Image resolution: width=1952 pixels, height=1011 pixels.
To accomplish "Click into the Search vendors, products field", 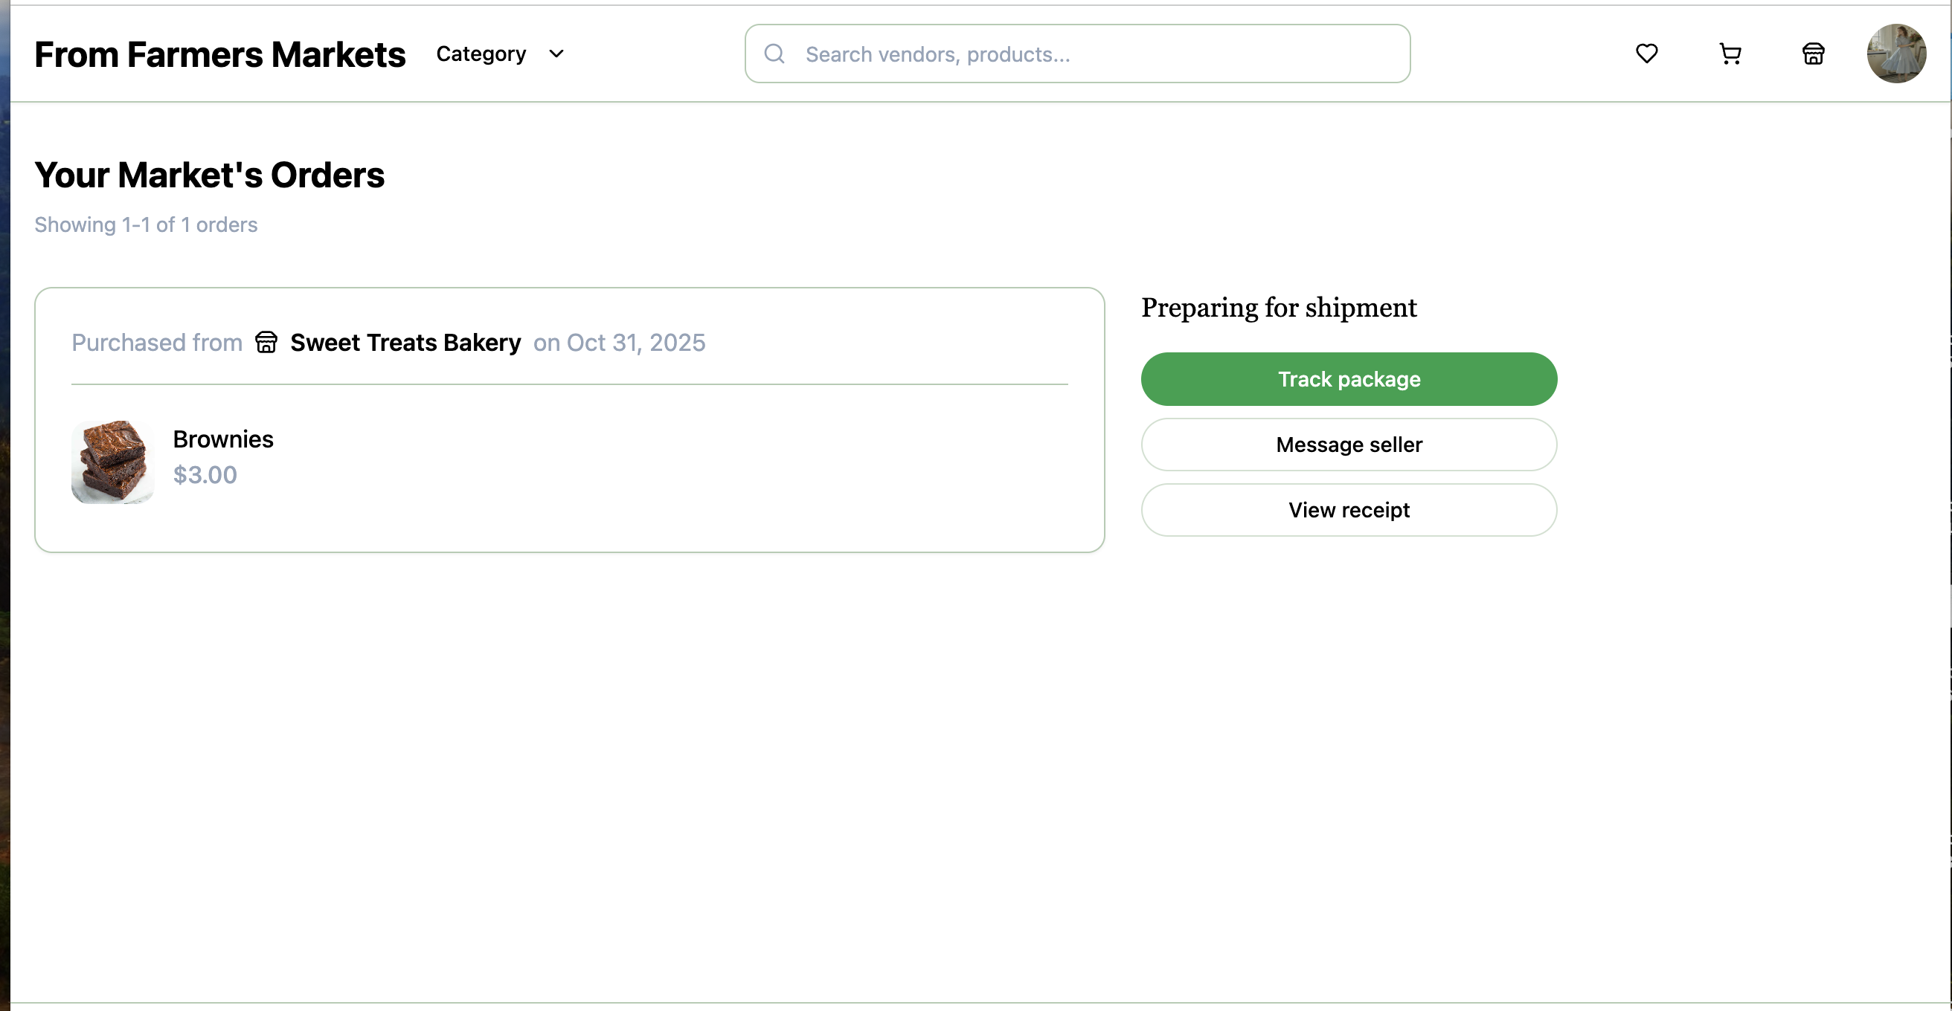I will pos(1091,54).
